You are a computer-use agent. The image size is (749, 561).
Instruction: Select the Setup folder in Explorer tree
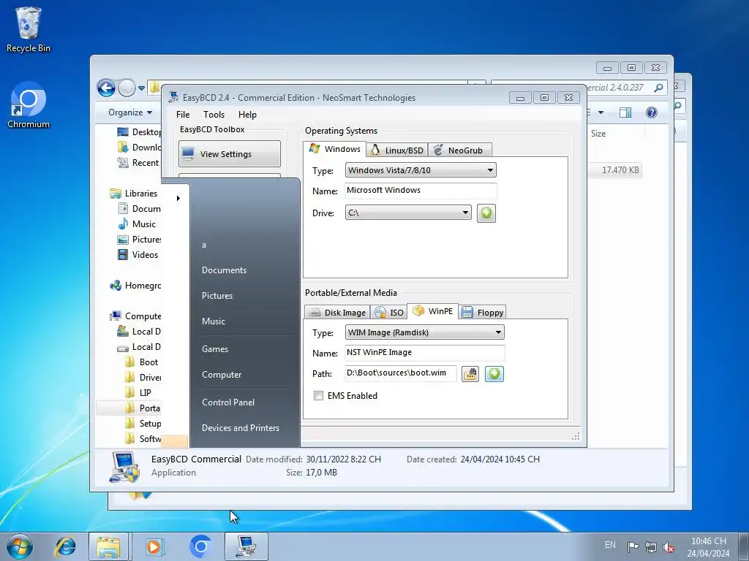click(x=143, y=423)
